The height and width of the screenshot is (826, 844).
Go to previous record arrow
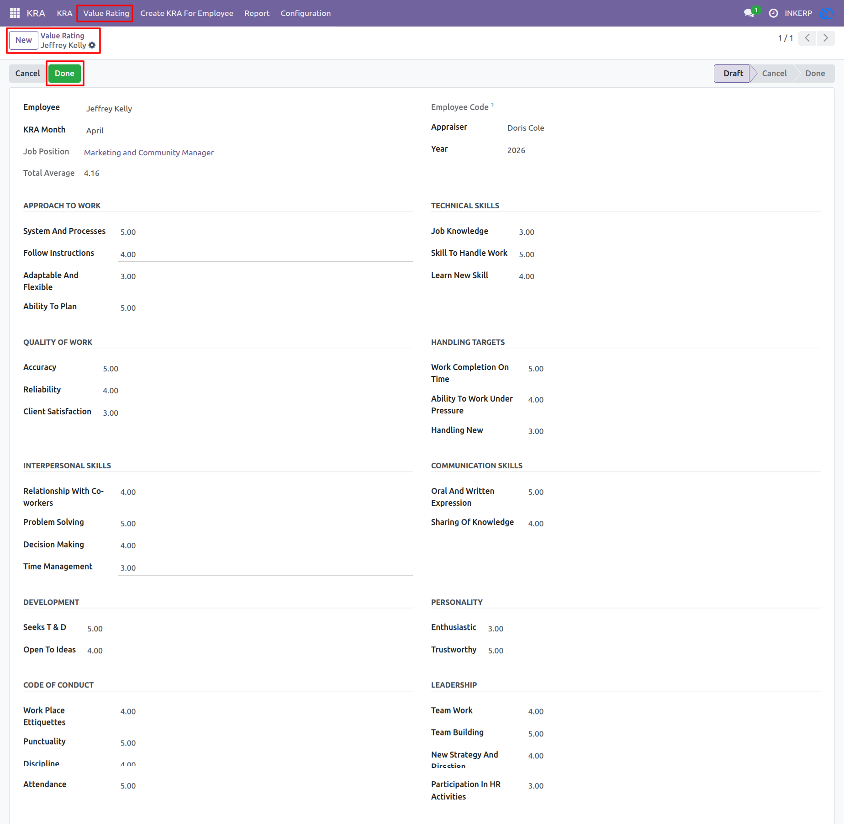pos(807,38)
